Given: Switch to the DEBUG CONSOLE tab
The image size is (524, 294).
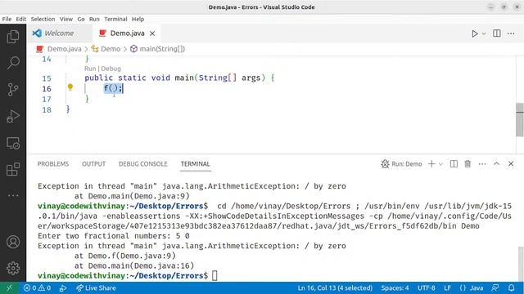Looking at the screenshot, I should pyautogui.click(x=143, y=164).
